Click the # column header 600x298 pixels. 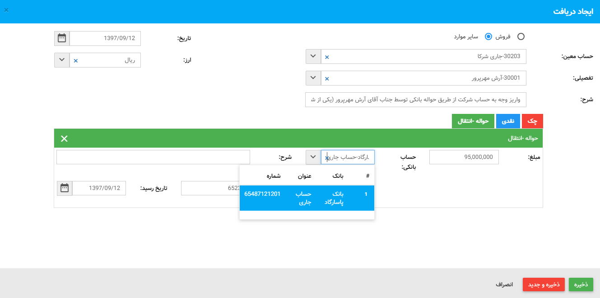367,176
